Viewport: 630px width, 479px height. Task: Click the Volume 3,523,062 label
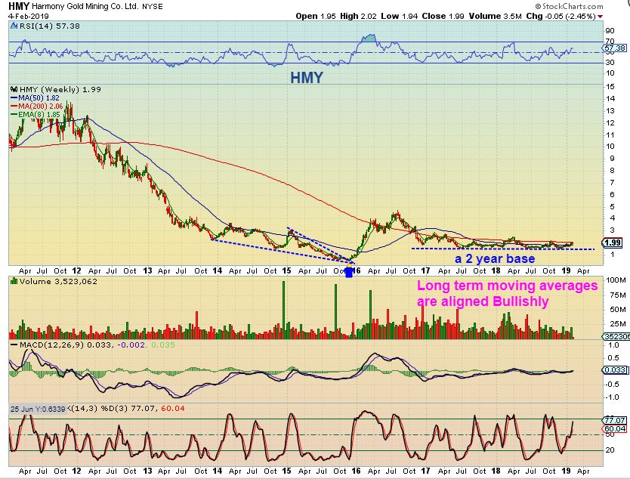click(58, 282)
